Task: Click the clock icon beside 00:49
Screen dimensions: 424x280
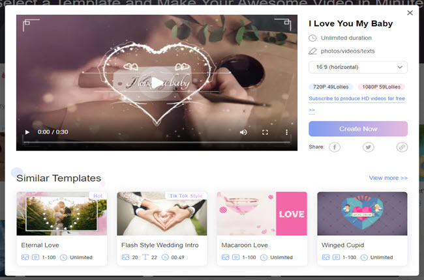Action: (165, 257)
